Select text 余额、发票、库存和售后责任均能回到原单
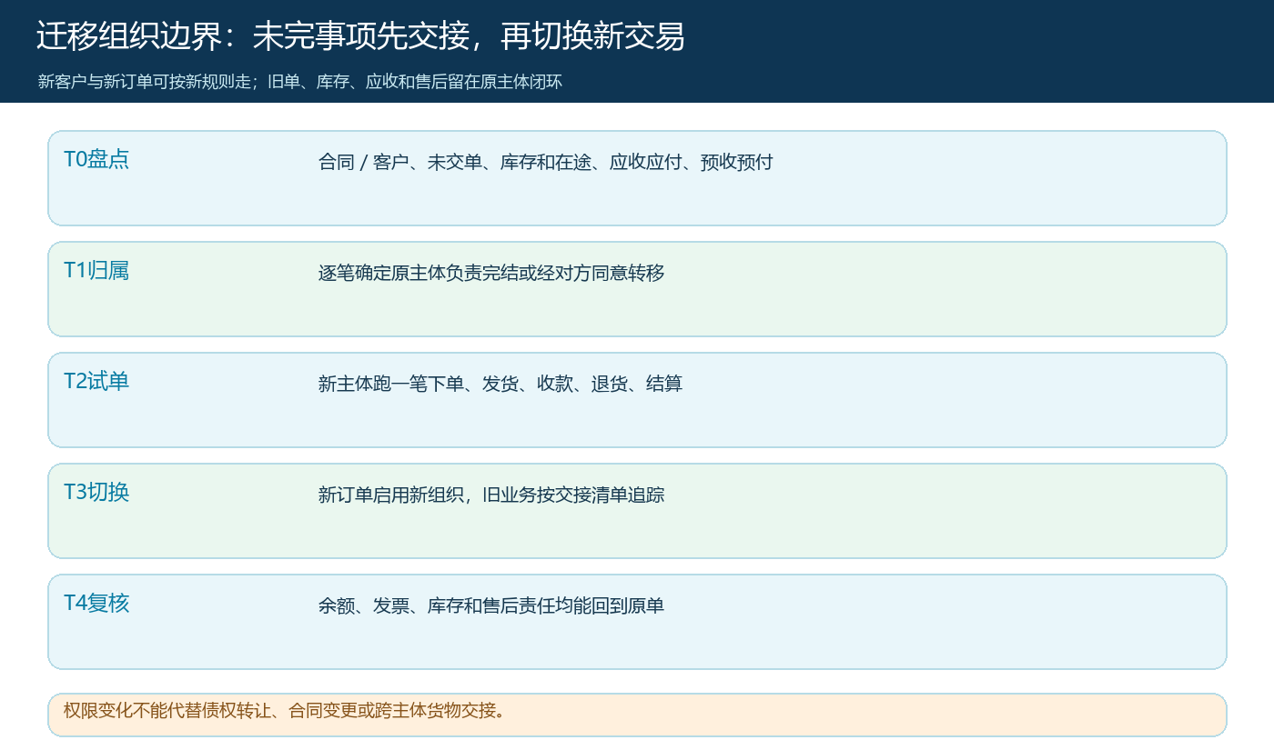1274x750 pixels. click(491, 606)
